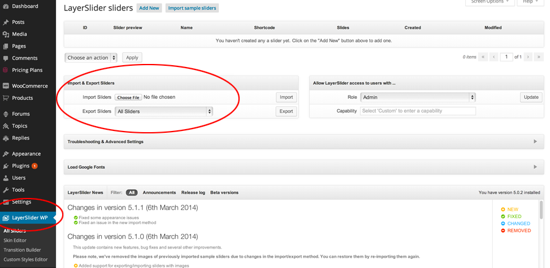Go to last page arrow
Screen dimensions: 550x268
pyautogui.click(x=539, y=57)
